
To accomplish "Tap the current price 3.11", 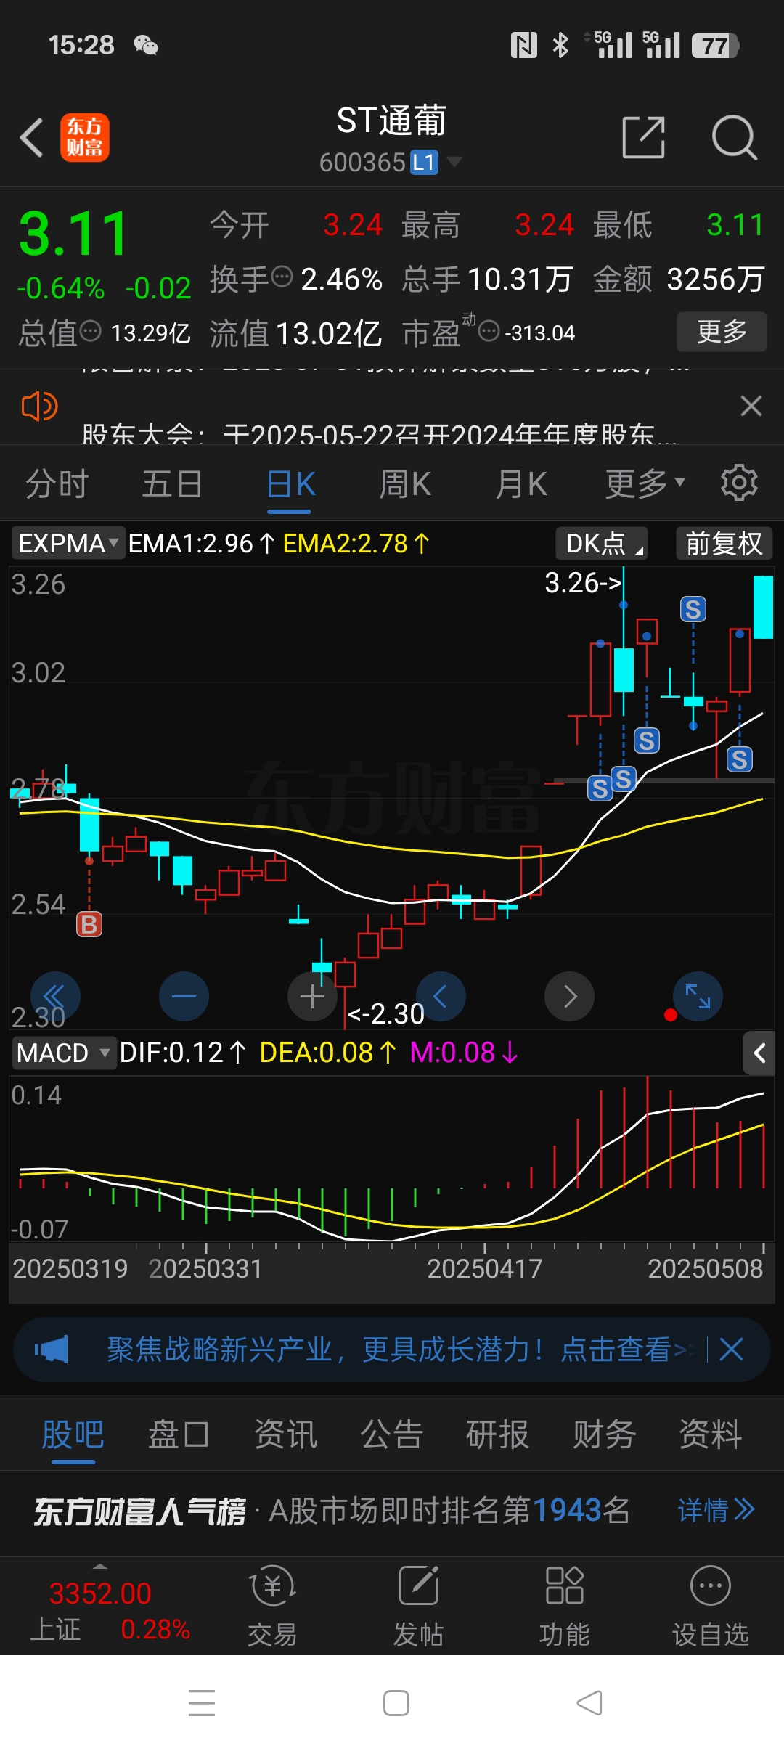I will tap(73, 234).
